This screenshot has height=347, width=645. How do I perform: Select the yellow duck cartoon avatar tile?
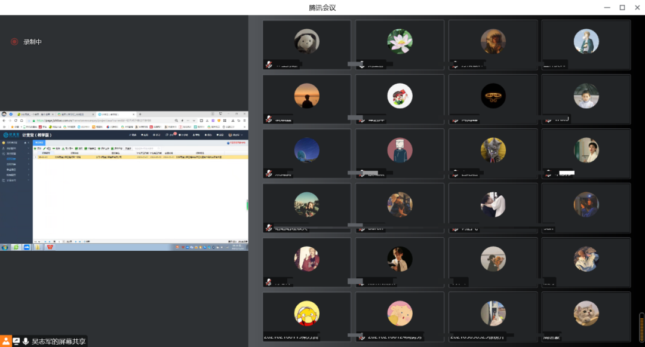tap(307, 317)
